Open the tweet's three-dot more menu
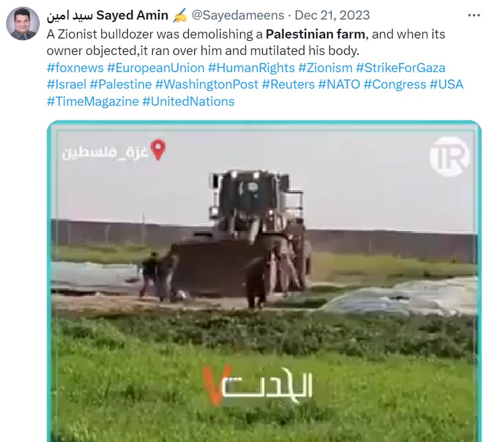487x442 pixels. [474, 15]
